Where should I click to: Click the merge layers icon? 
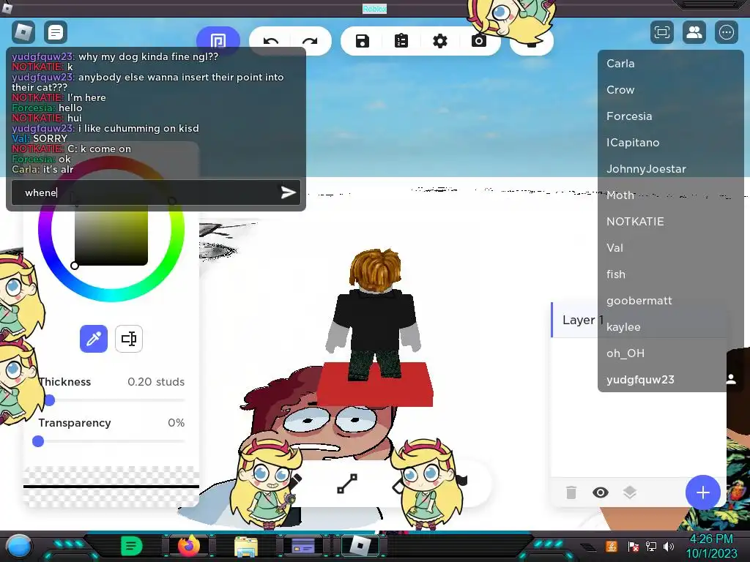click(629, 492)
